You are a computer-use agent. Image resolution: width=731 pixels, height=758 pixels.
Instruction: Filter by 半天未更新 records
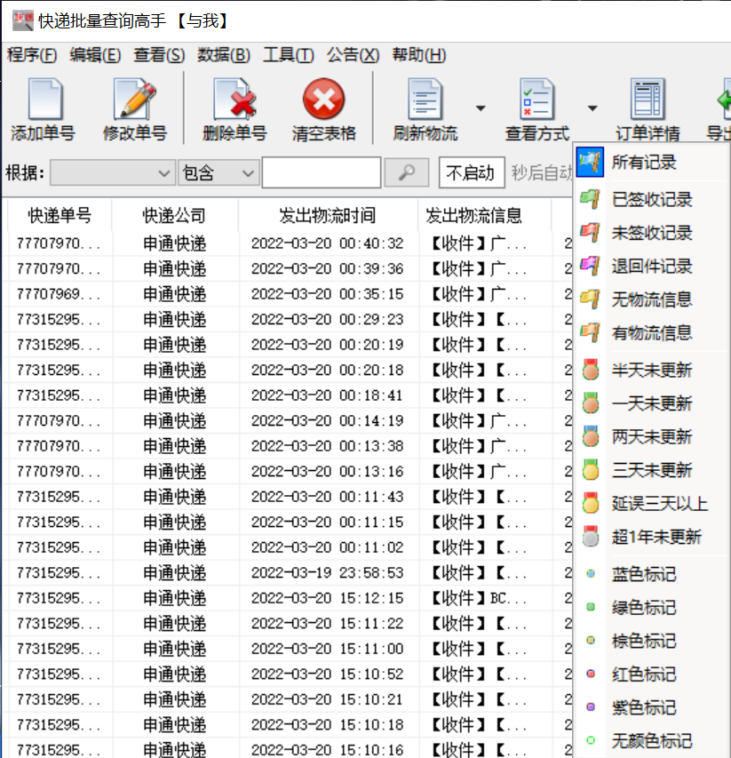[x=652, y=370]
